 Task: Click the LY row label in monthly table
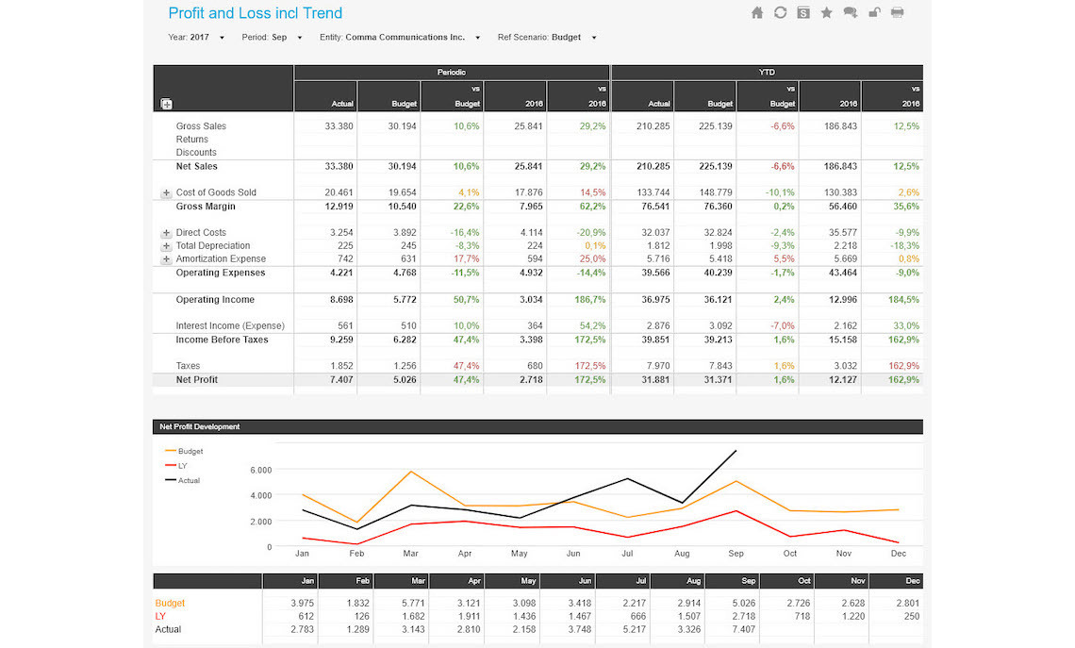click(159, 616)
